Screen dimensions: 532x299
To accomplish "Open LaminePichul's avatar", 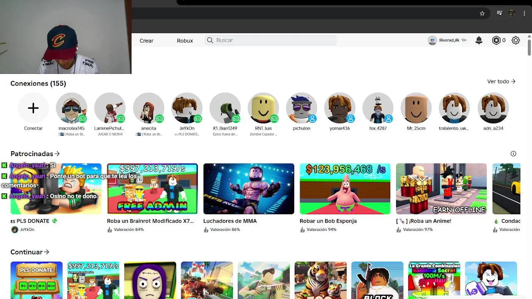I will tap(110, 108).
